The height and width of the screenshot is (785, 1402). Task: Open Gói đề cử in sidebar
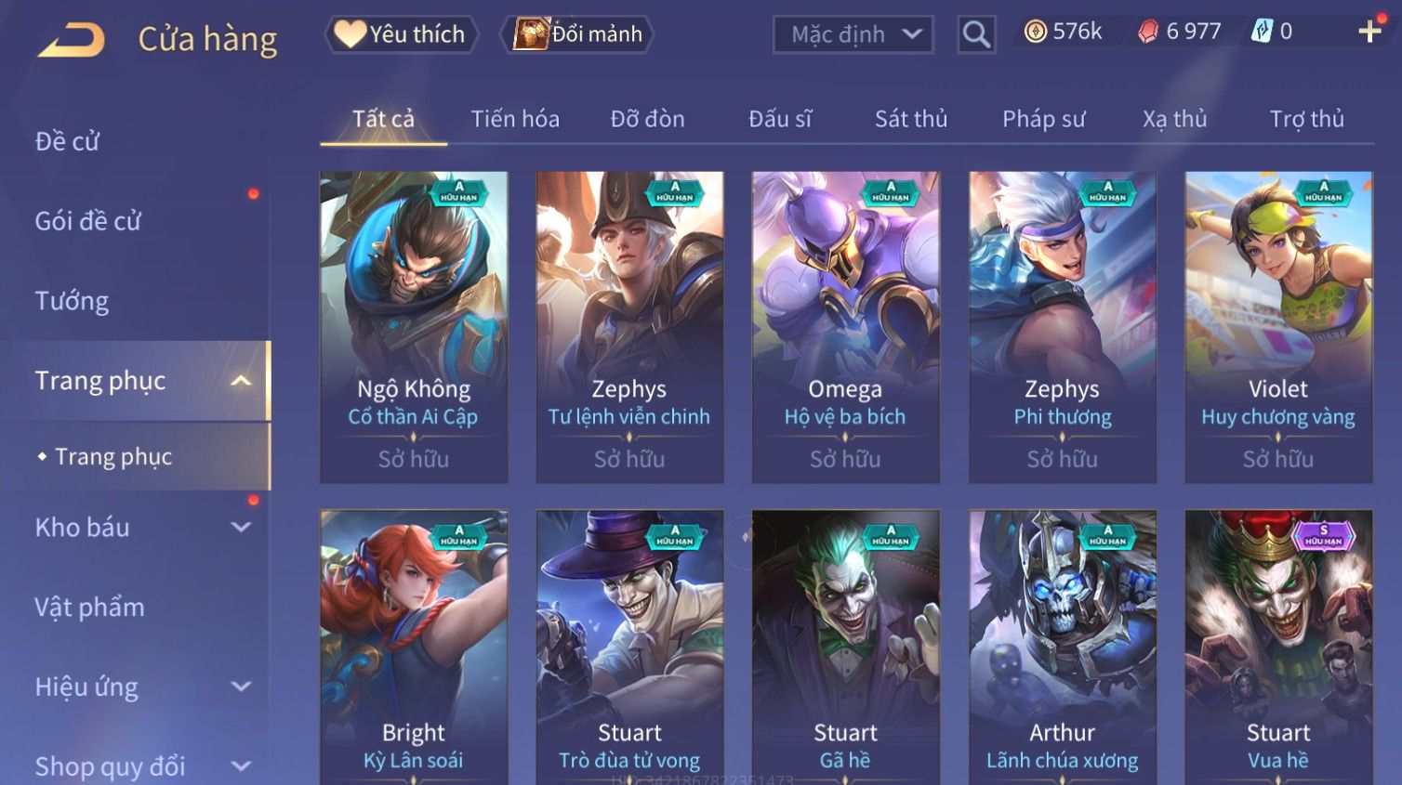pyautogui.click(x=88, y=221)
